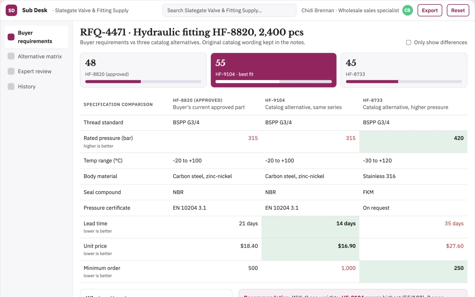Click the Alternative matrix sidebar icon
Screen dimensions: 475x297
[11, 56]
